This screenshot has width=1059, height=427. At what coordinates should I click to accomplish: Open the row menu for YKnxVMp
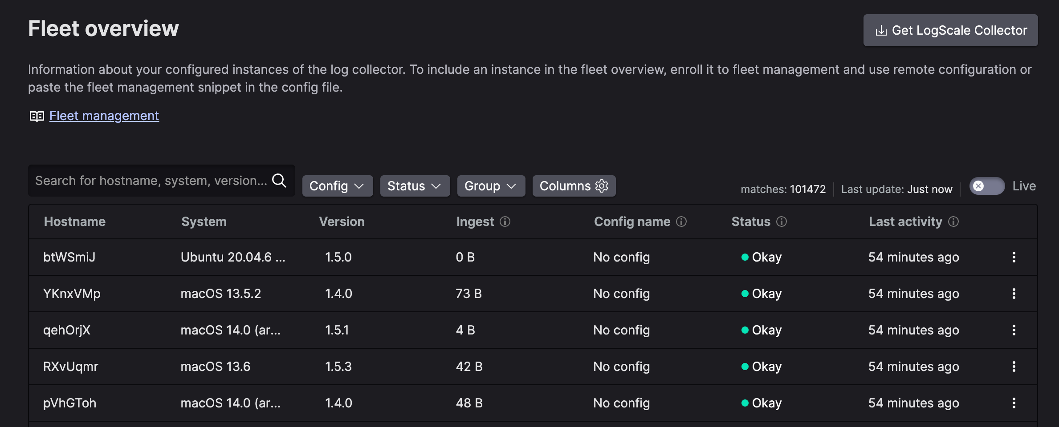[x=1014, y=294]
